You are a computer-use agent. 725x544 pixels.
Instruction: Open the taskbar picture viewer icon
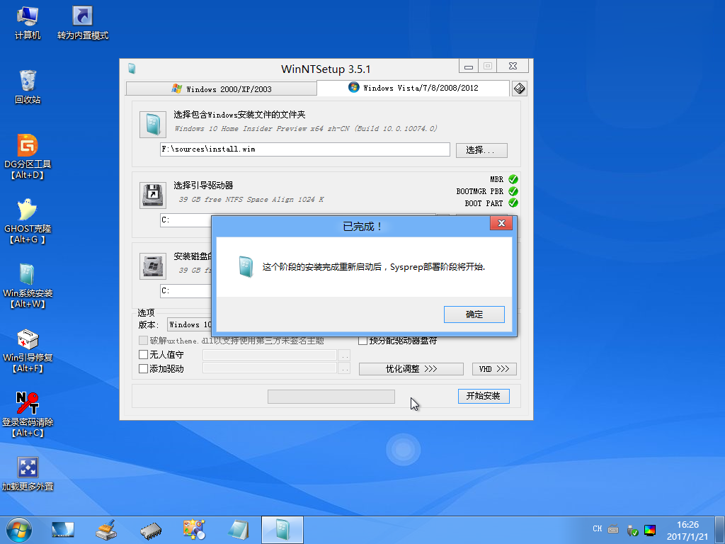pyautogui.click(x=194, y=530)
